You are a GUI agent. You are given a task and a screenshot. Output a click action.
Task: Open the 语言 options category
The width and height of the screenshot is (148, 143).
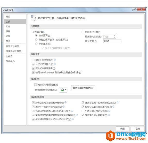pos(15,36)
